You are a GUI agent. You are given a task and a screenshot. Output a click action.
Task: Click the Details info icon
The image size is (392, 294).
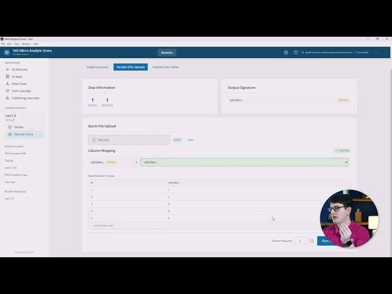point(10,127)
